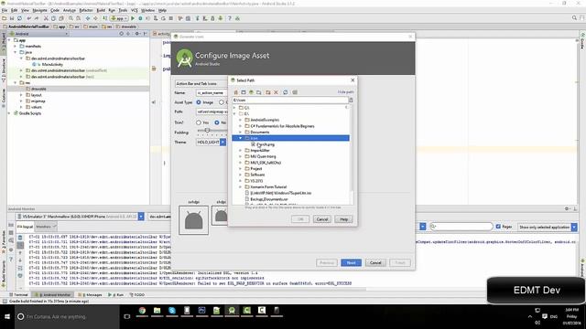Expand the Documents folder in Select Path tree
The image size is (586, 329).
pyautogui.click(x=240, y=132)
